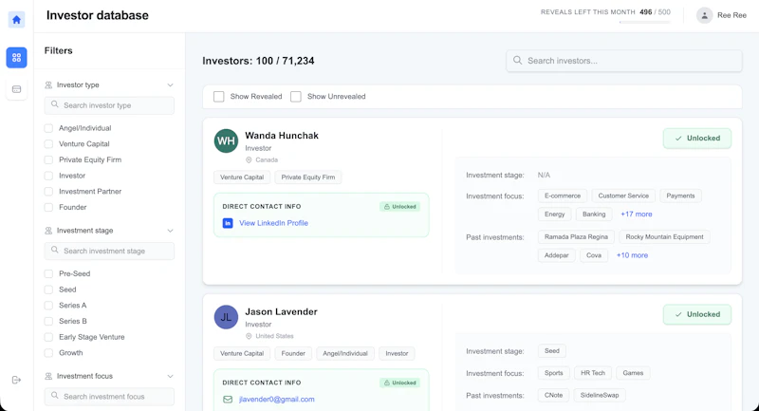
Task: Click the Rocky Mountain Equipment tag
Action: point(664,236)
